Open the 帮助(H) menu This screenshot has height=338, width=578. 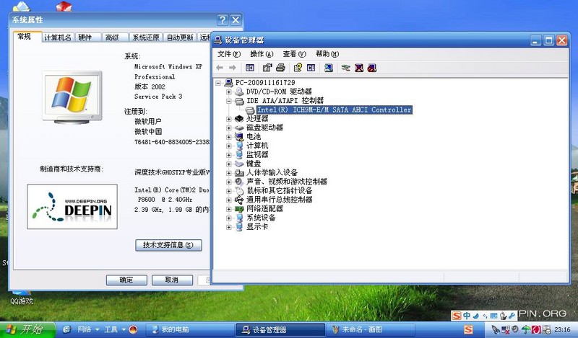pos(327,54)
